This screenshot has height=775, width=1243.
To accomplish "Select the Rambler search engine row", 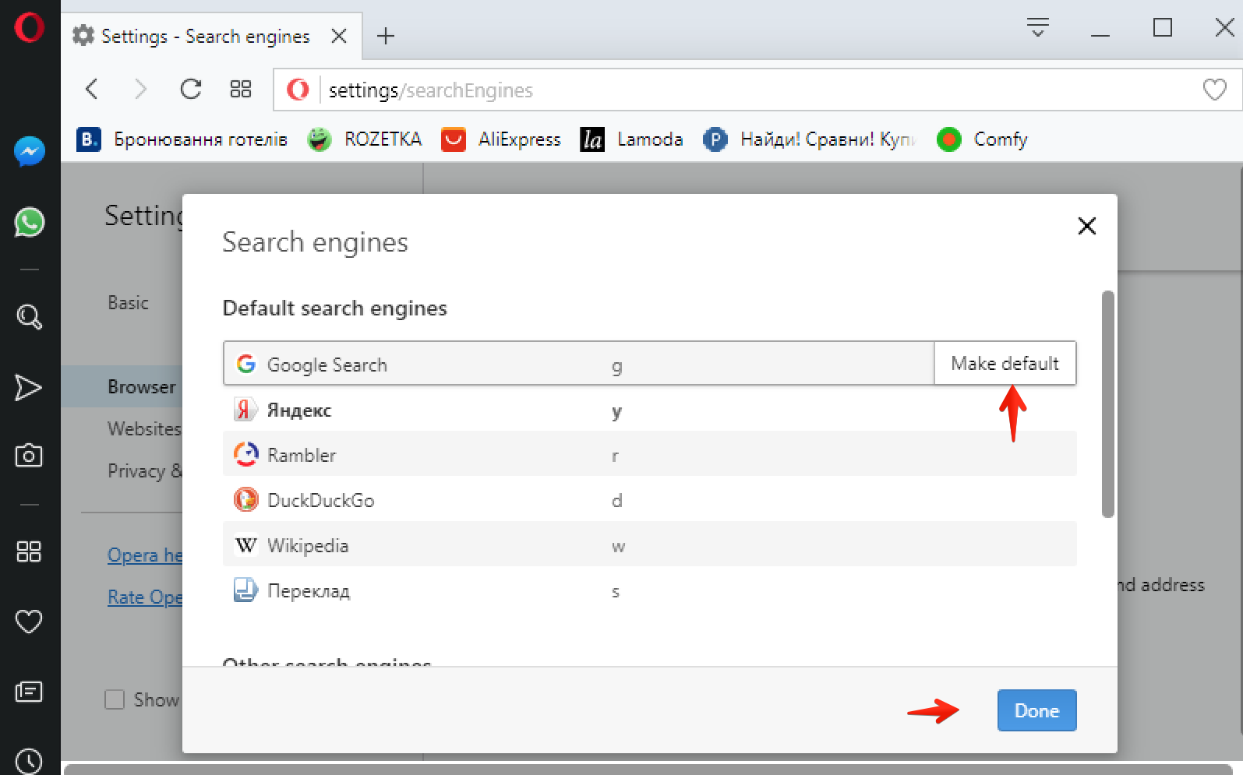I will click(650, 455).
